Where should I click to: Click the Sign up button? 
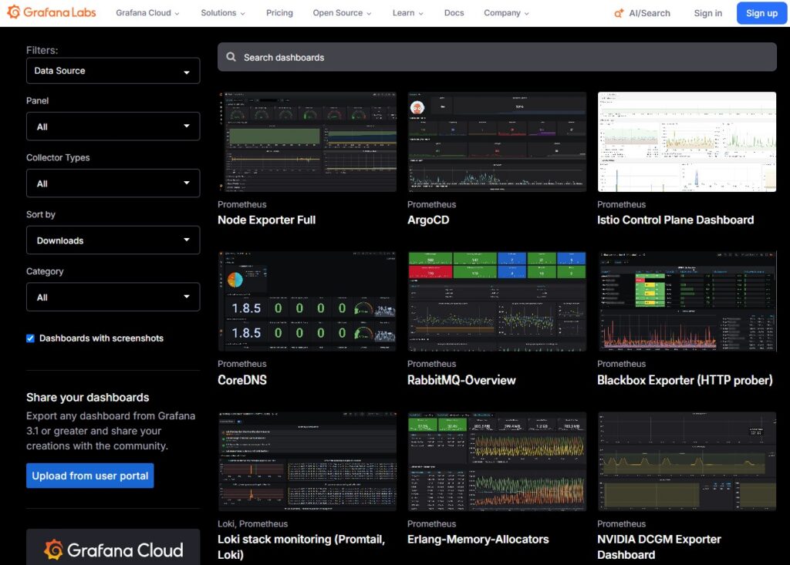(x=761, y=13)
